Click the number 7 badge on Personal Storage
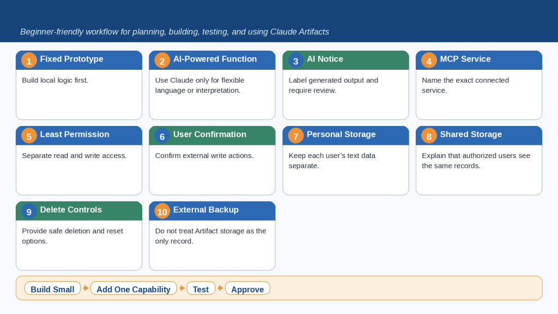558x314 pixels. 295,136
